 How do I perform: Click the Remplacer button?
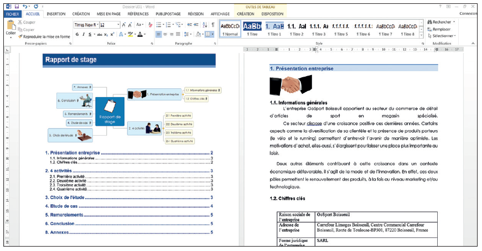441,29
